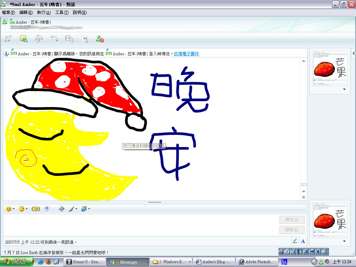Click the 改傳電子郵件 link

(x=186, y=54)
